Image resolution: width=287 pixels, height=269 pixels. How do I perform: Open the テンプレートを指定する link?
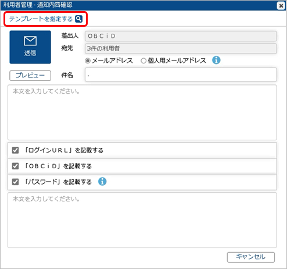41,19
